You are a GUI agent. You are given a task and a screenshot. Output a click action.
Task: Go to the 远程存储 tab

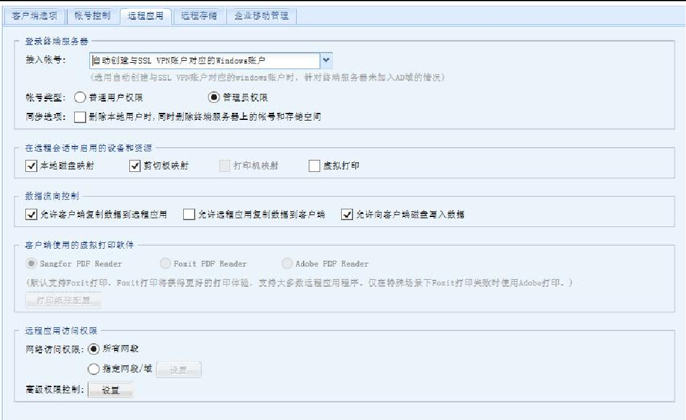click(x=198, y=16)
